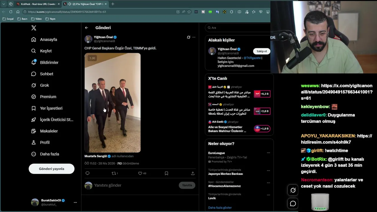Open the الحدث live broadcast
This screenshot has height=212, width=377.
point(239,109)
